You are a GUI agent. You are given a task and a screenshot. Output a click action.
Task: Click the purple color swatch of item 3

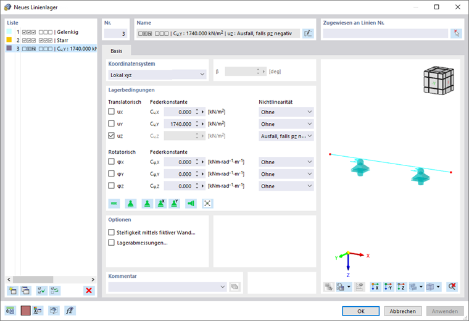pos(9,48)
